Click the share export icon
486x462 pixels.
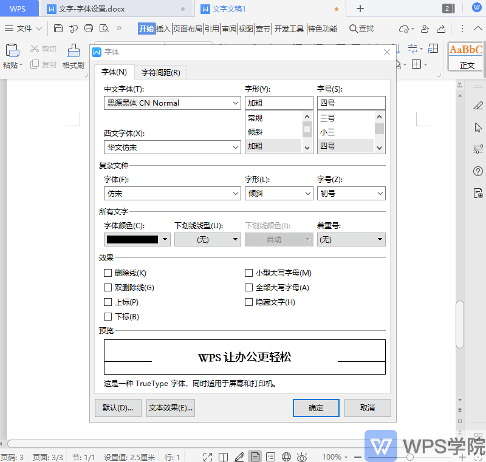point(441,29)
